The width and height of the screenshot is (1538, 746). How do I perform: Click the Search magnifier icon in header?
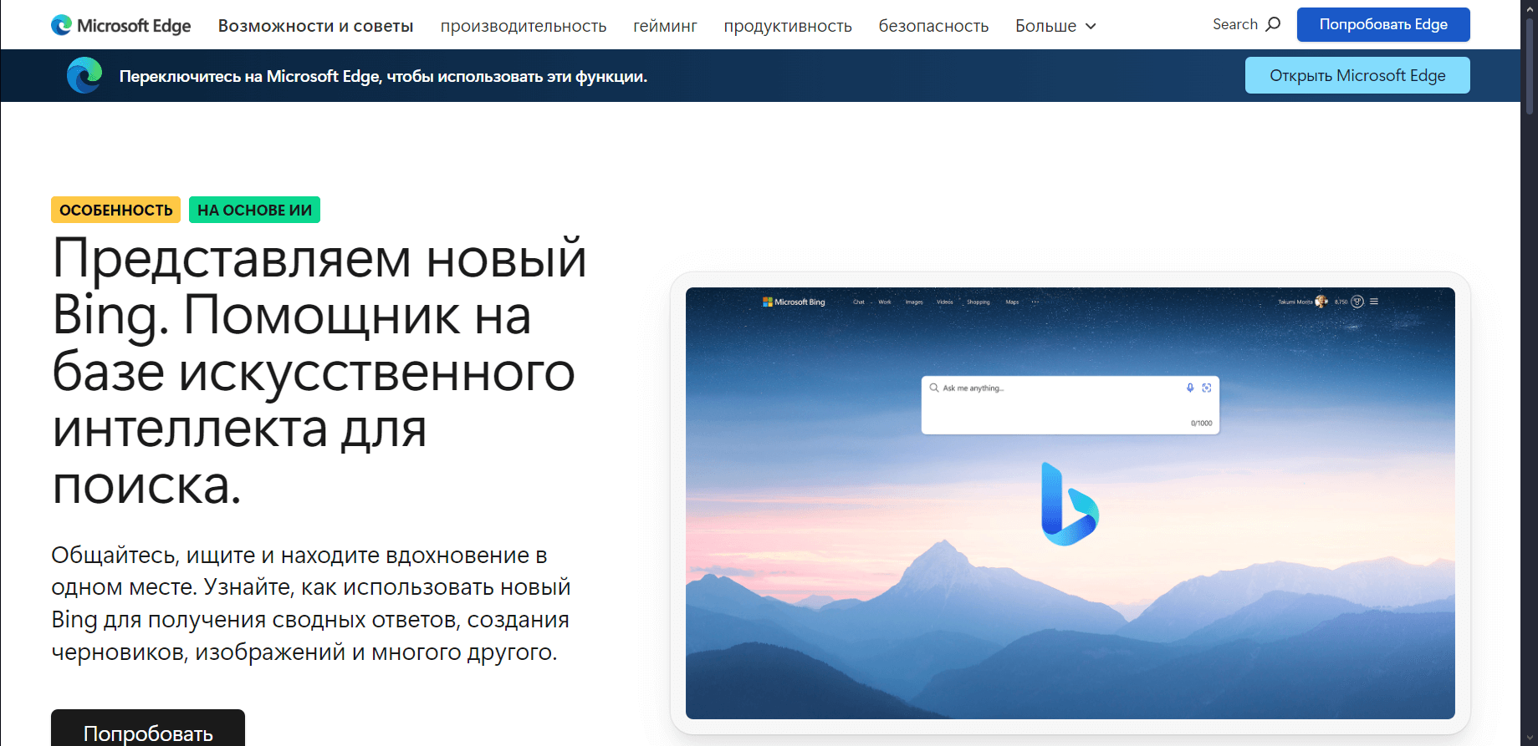pyautogui.click(x=1273, y=24)
